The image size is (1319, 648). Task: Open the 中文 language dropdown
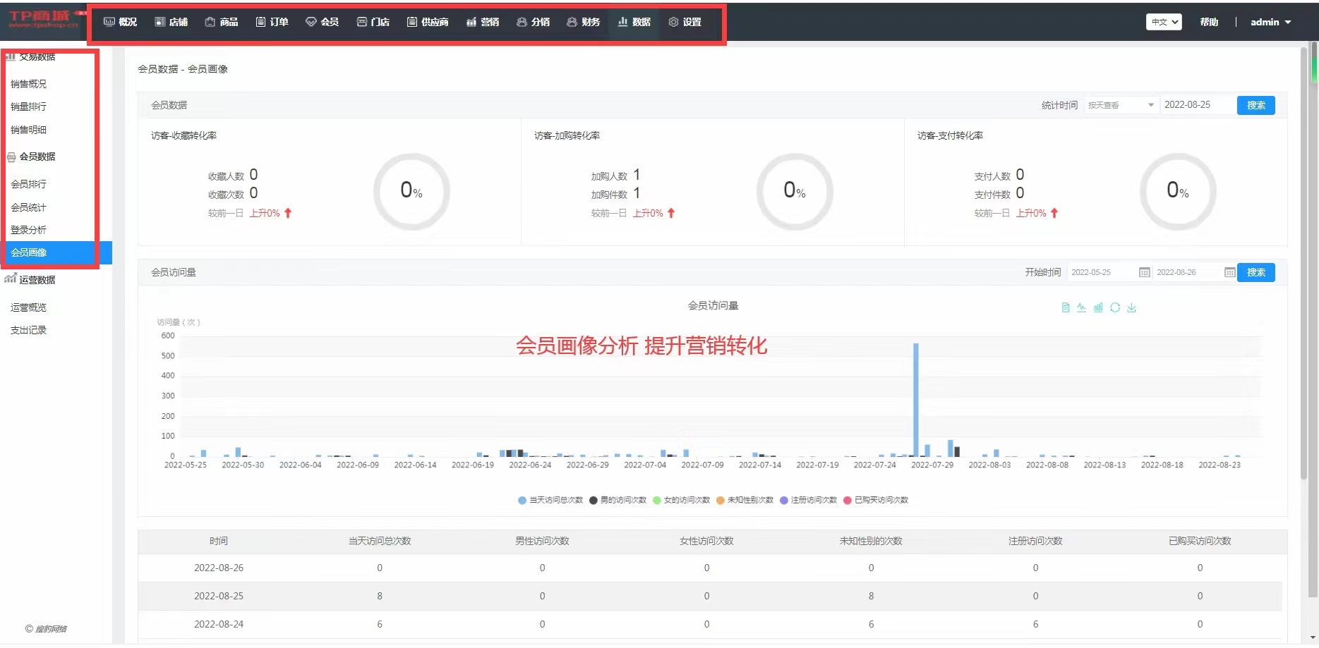click(1163, 22)
